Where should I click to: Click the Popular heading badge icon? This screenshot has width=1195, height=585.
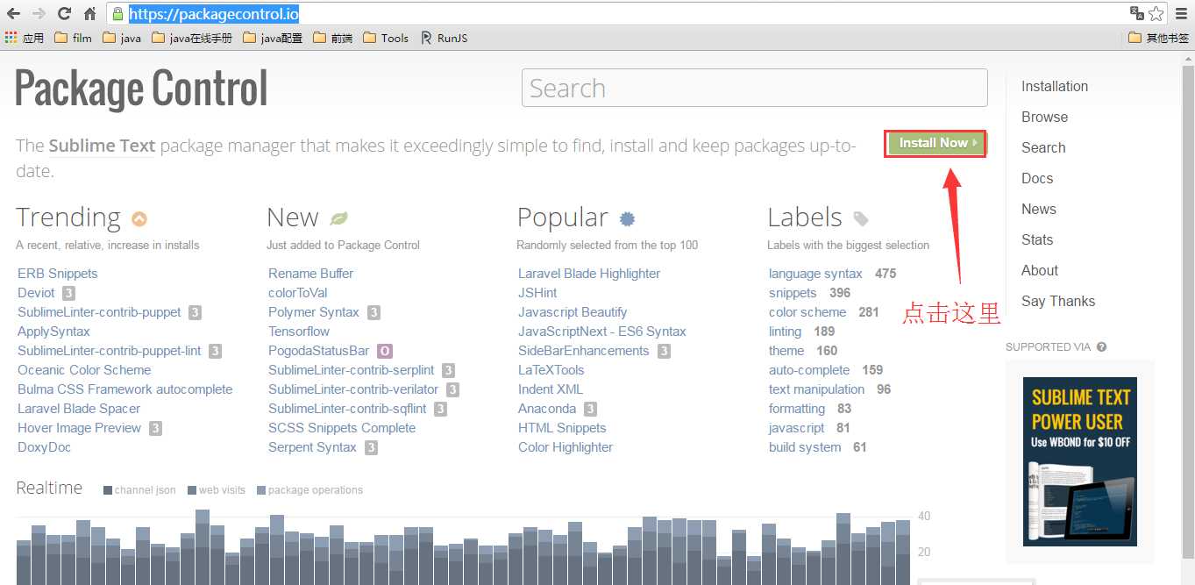627,218
